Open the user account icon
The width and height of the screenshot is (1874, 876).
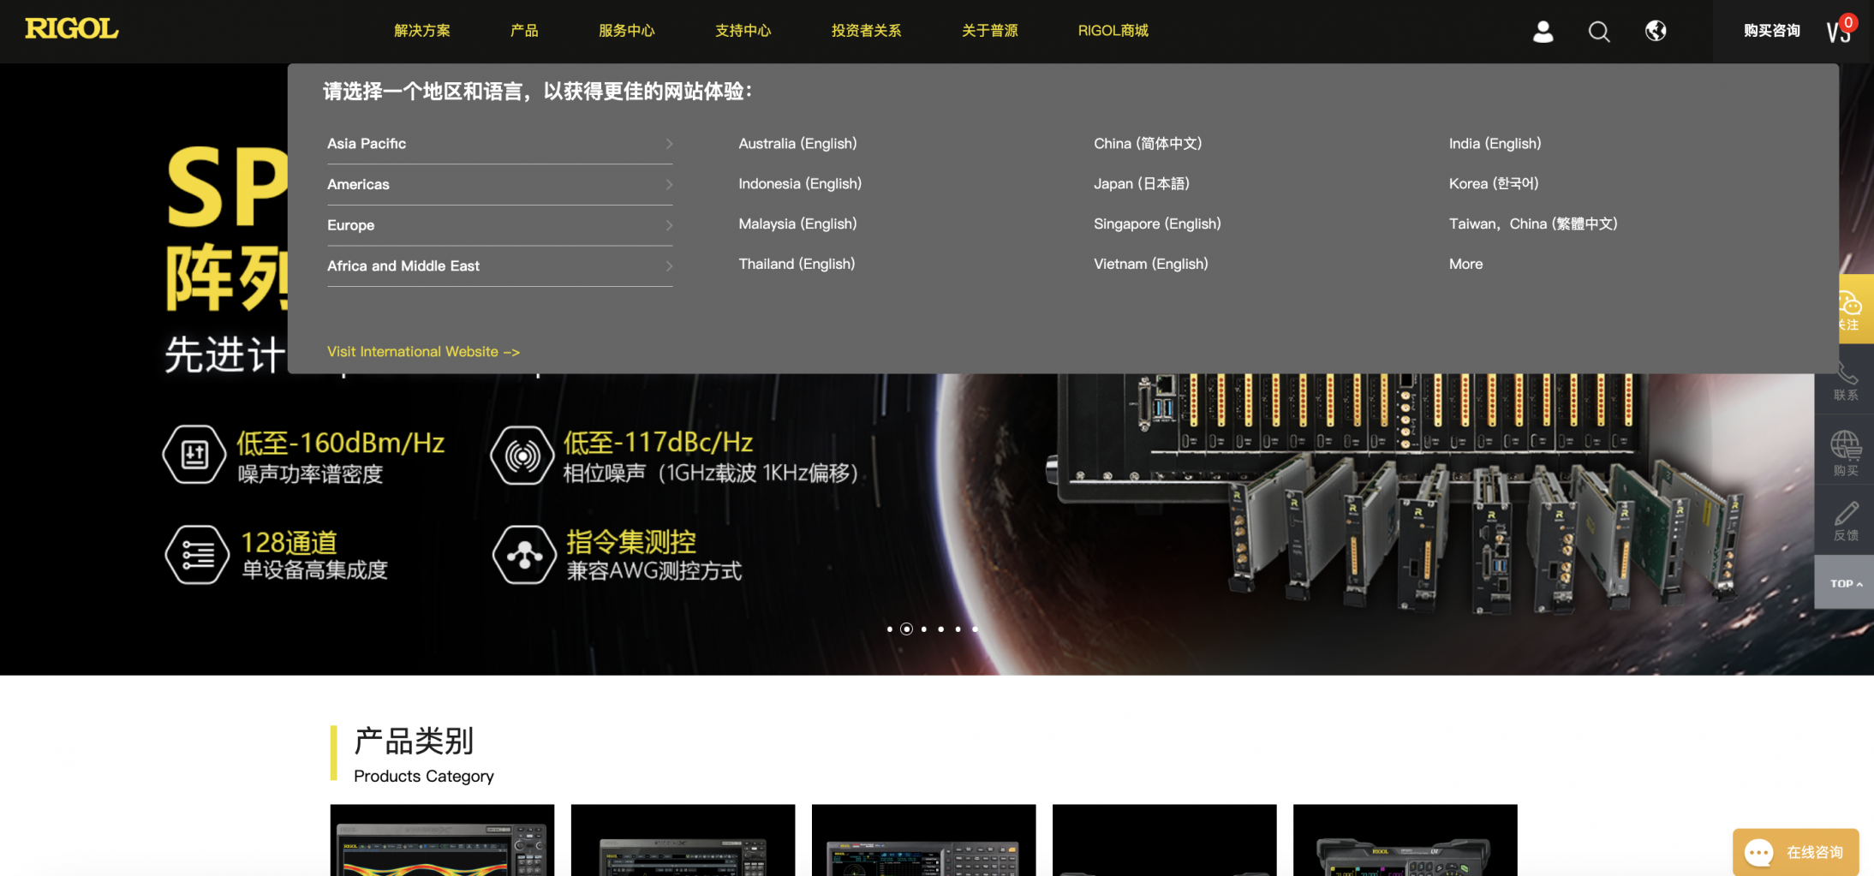(1543, 32)
